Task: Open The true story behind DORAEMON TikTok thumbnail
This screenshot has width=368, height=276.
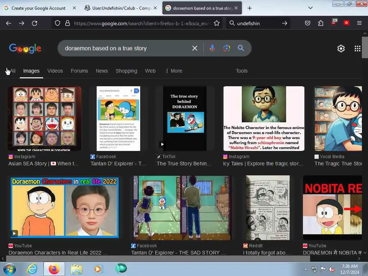Action: pos(185,119)
